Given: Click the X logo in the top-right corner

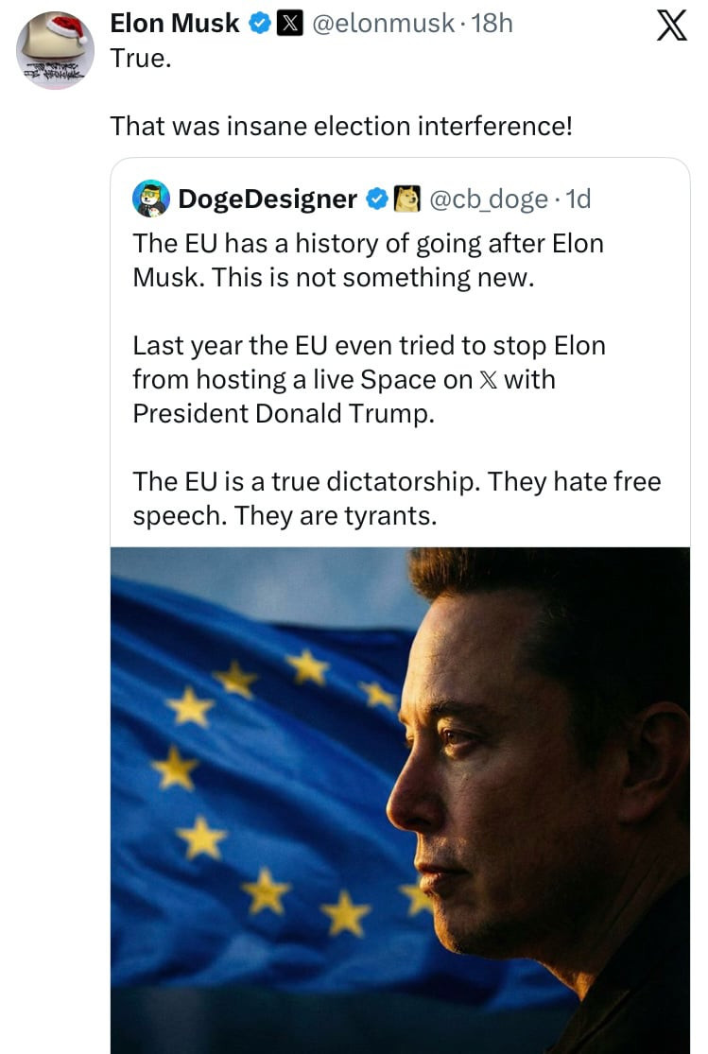Looking at the screenshot, I should (670, 26).
